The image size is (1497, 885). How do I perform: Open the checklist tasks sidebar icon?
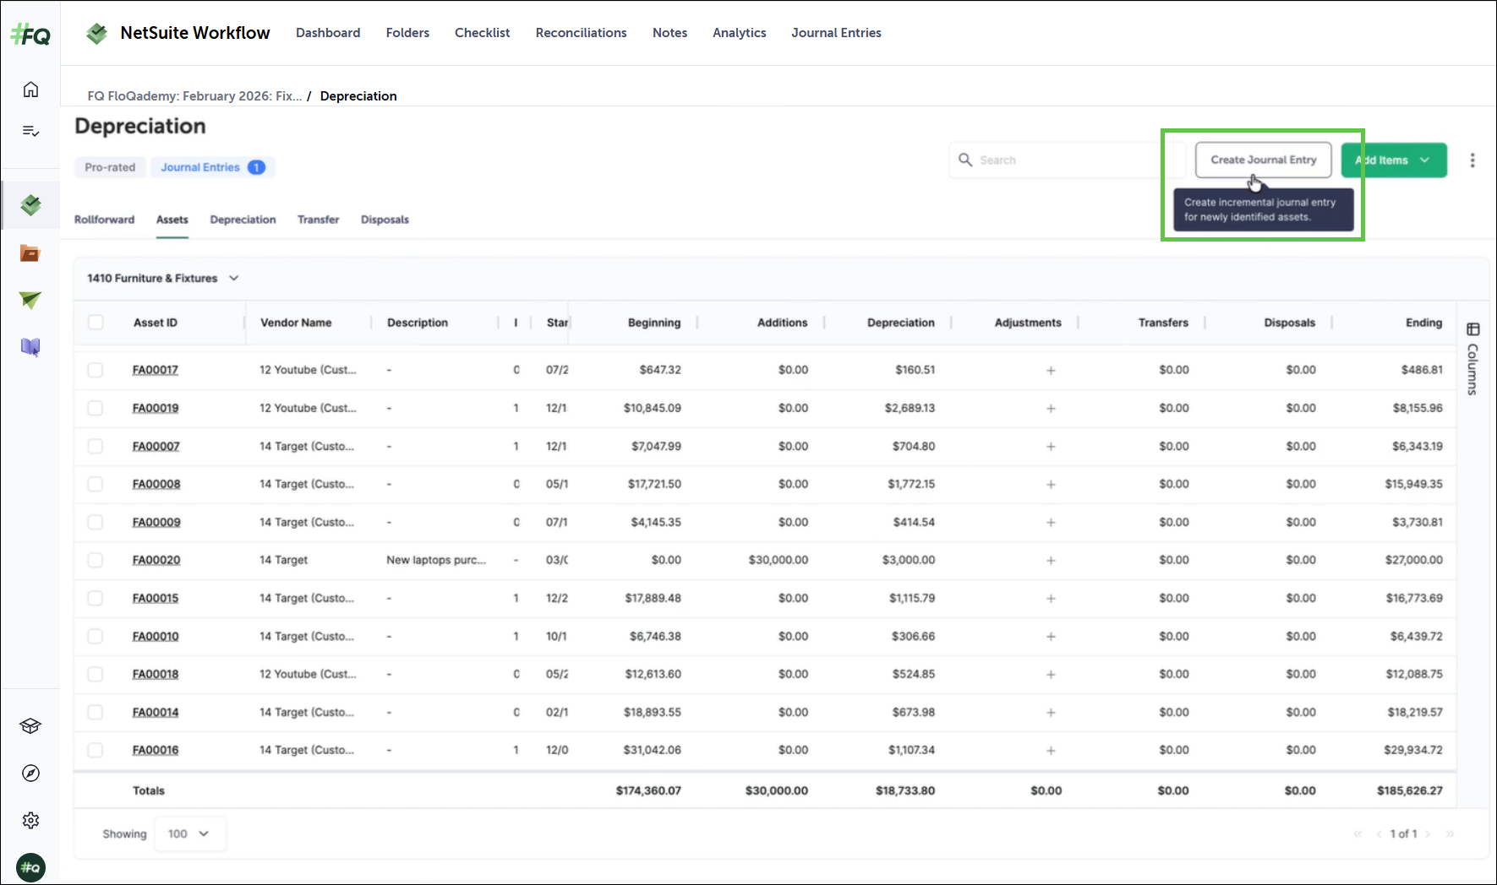point(30,131)
